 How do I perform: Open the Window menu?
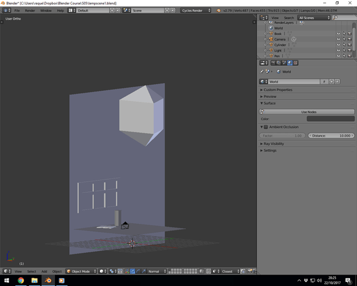[46, 10]
